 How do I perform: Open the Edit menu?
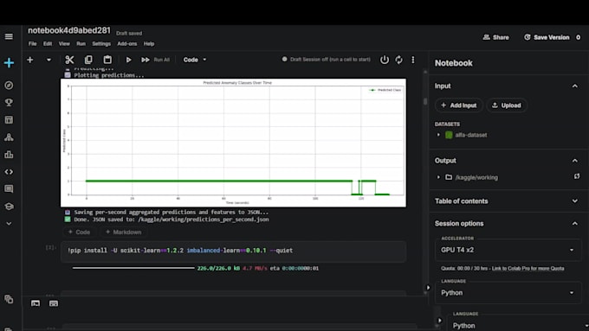tap(48, 44)
